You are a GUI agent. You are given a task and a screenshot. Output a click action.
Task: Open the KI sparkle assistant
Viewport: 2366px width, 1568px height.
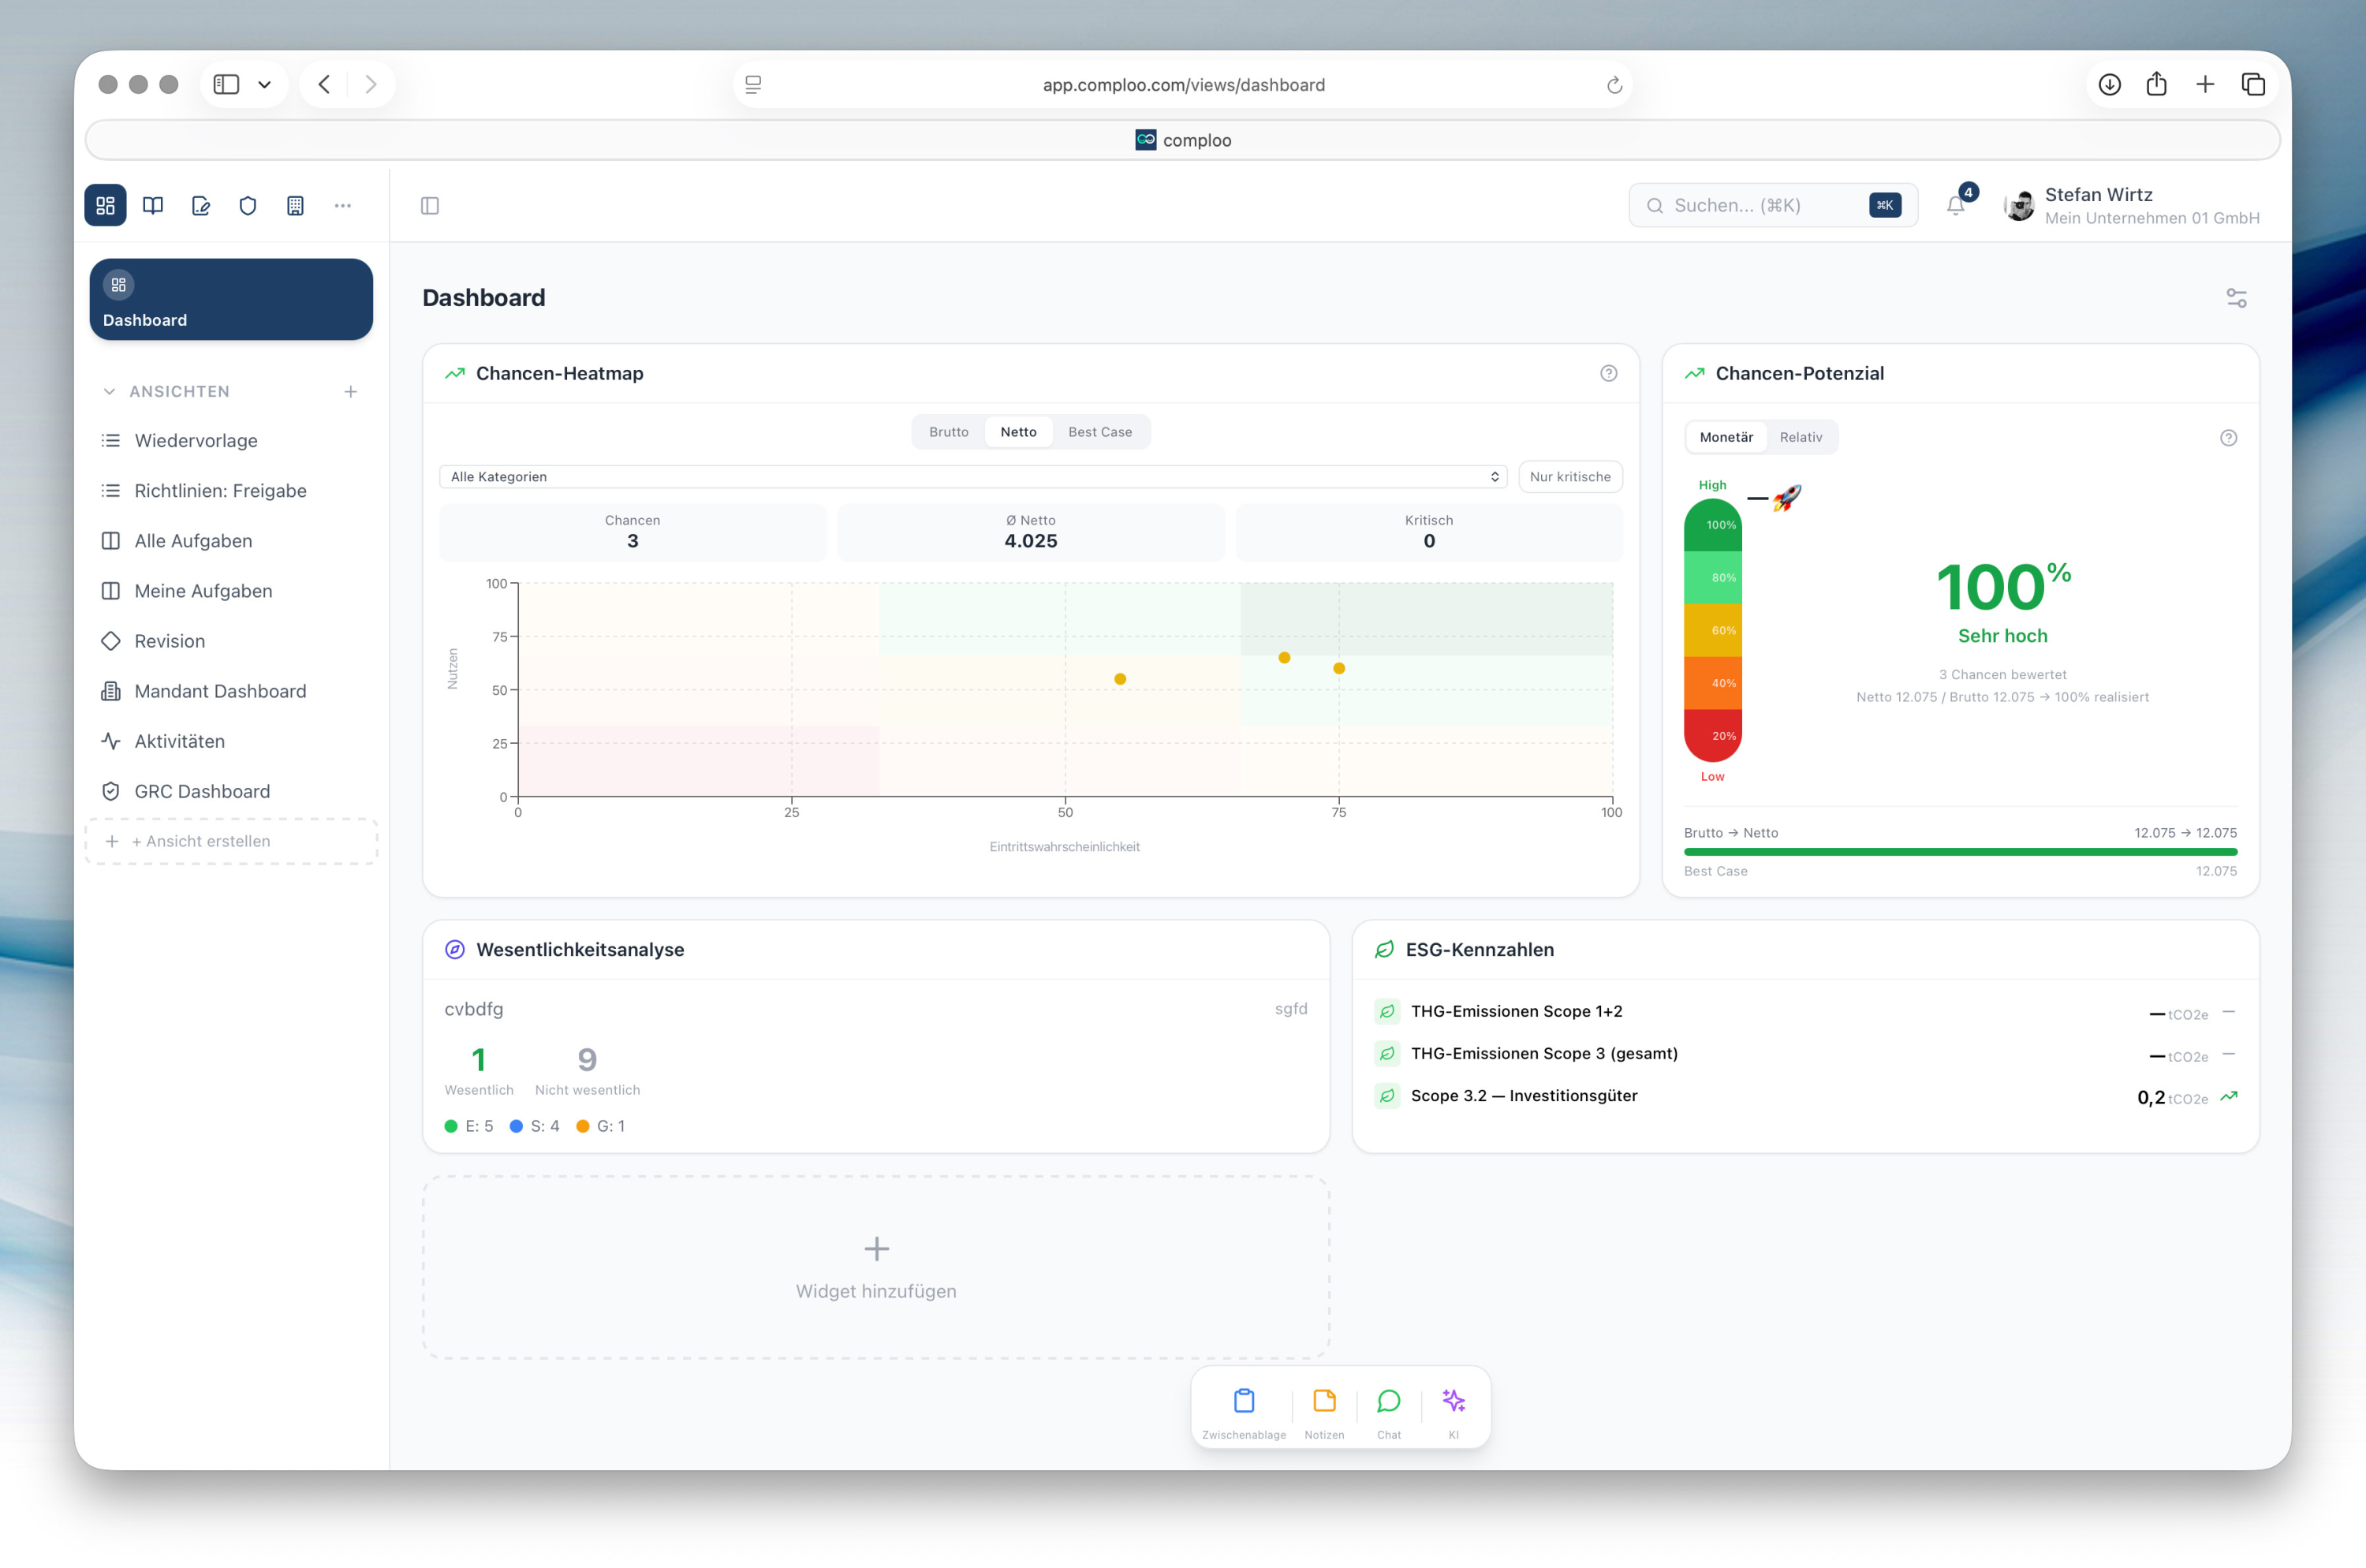[1454, 1410]
